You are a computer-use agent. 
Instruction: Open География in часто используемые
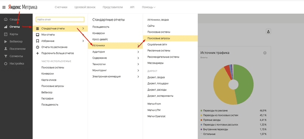[x=47, y=98]
